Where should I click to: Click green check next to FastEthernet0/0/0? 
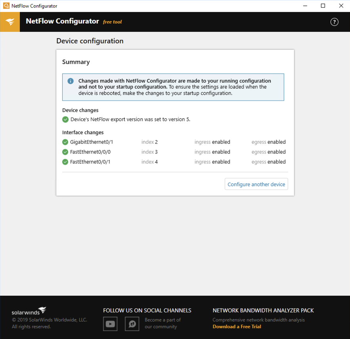pyautogui.click(x=65, y=152)
